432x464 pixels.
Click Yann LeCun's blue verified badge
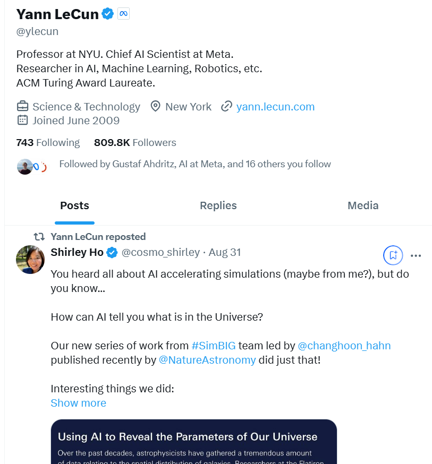point(108,14)
